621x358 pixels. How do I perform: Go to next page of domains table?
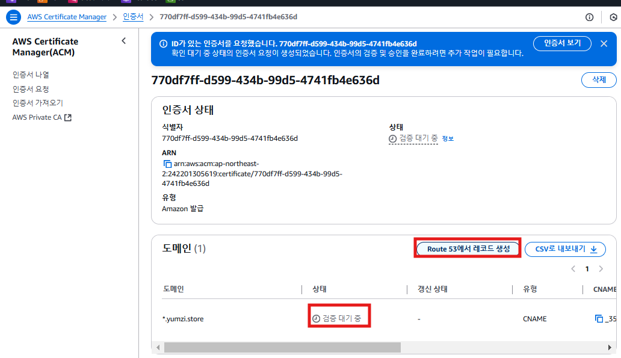601,269
